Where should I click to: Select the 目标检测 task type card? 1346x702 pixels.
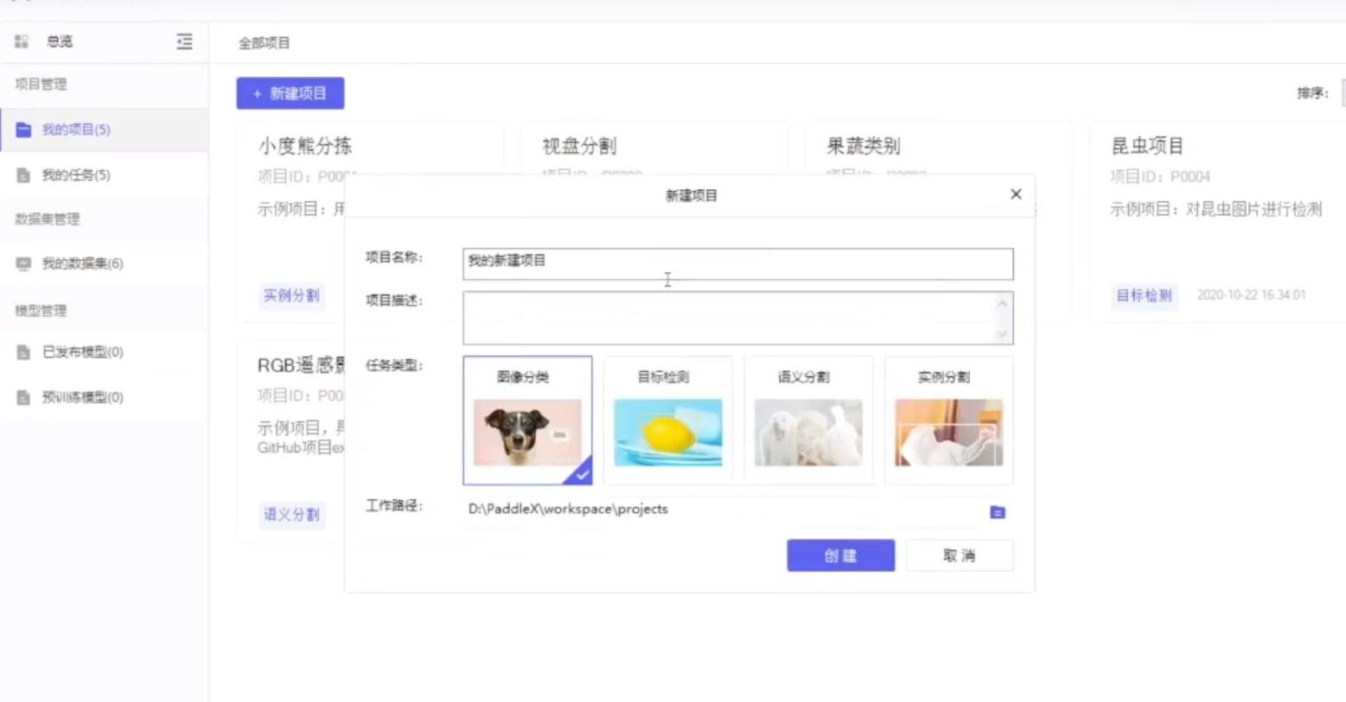667,421
